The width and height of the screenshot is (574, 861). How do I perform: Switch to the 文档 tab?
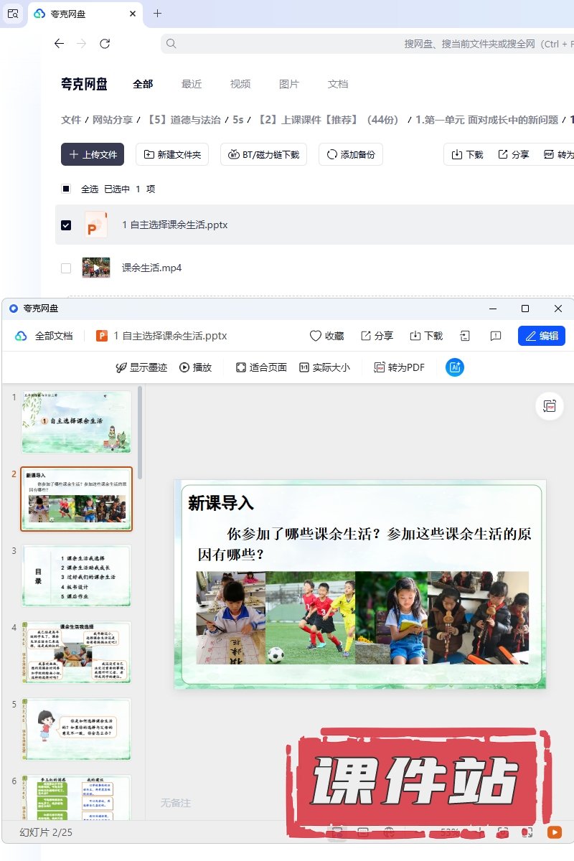pyautogui.click(x=338, y=84)
